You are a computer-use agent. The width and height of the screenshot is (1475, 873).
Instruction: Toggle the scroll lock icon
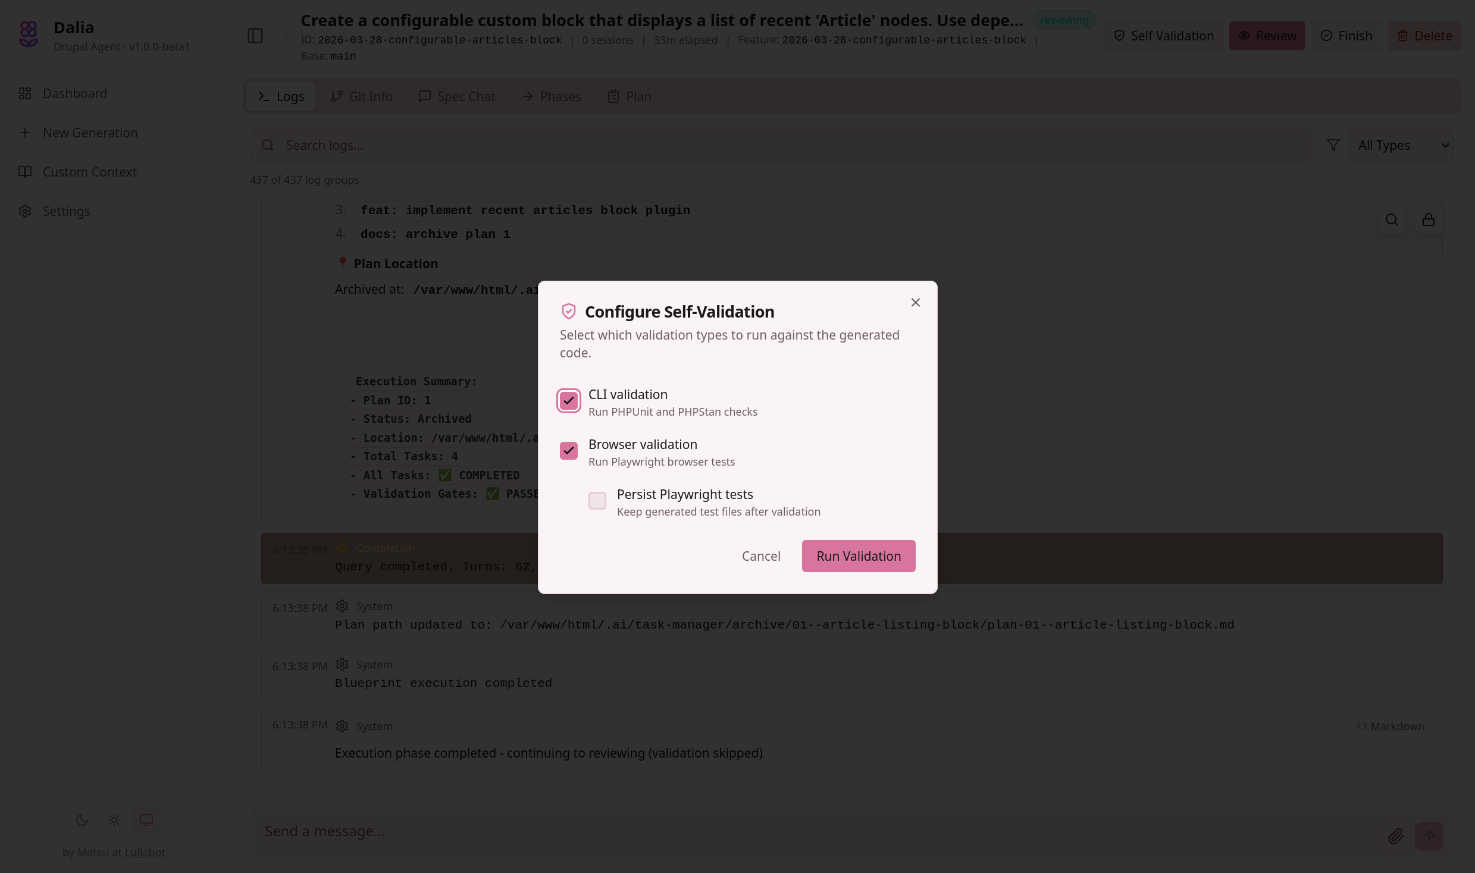(1428, 219)
